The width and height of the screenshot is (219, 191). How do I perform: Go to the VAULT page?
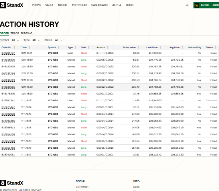pyautogui.click(x=49, y=5)
